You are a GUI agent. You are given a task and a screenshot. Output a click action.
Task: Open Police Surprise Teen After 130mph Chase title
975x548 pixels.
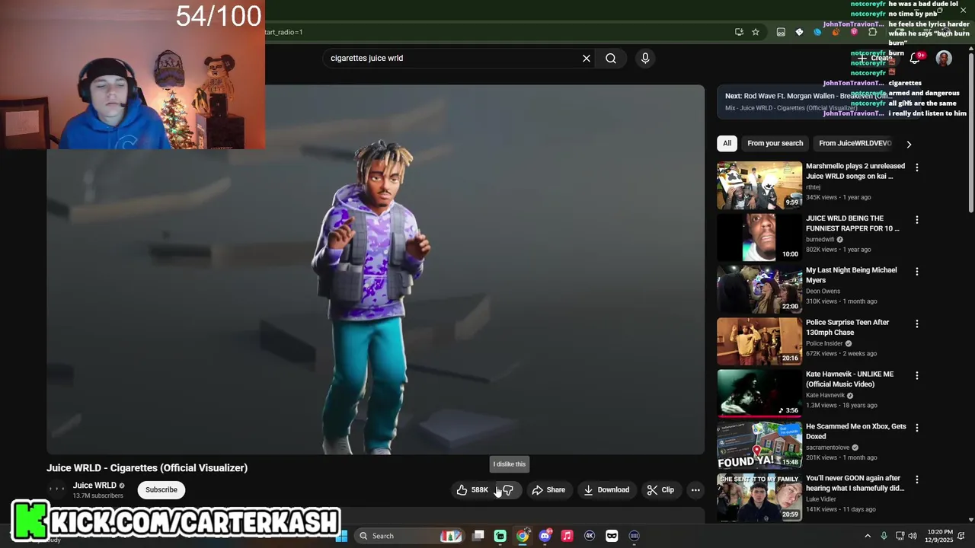pos(848,327)
